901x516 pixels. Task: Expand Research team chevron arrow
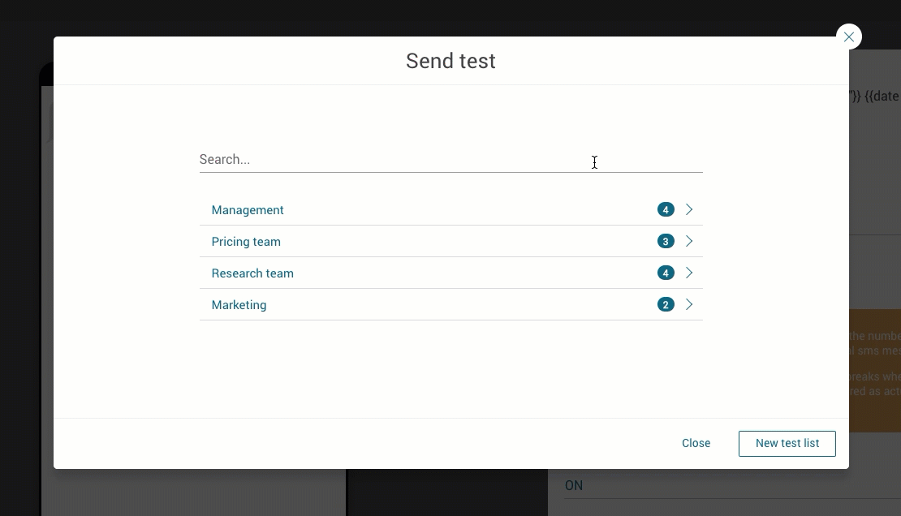[x=689, y=273]
